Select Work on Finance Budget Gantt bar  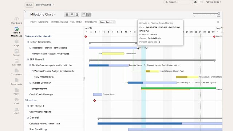152,71
